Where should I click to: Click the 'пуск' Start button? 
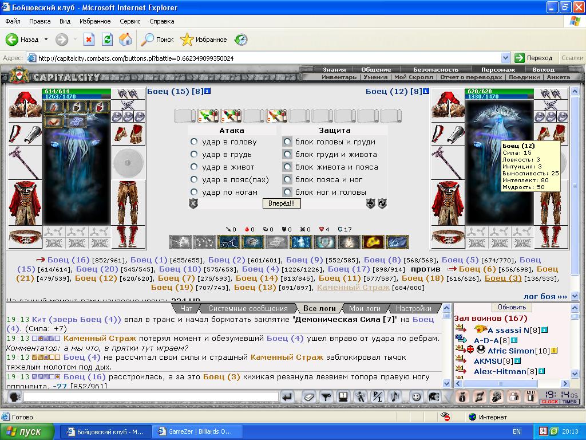[27, 432]
